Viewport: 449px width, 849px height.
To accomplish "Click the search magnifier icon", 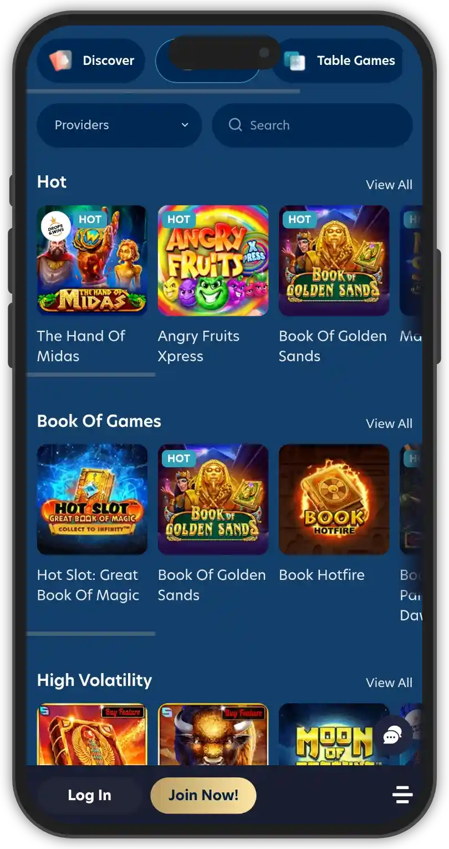I will [x=235, y=125].
